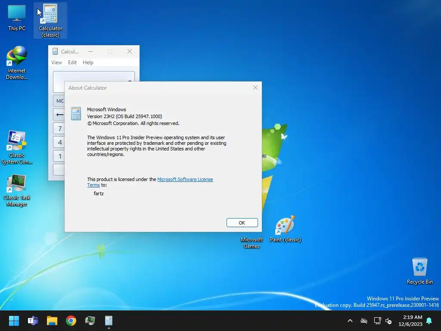Open the notification bell icon
Image resolution: width=441 pixels, height=331 pixels.
(429, 321)
